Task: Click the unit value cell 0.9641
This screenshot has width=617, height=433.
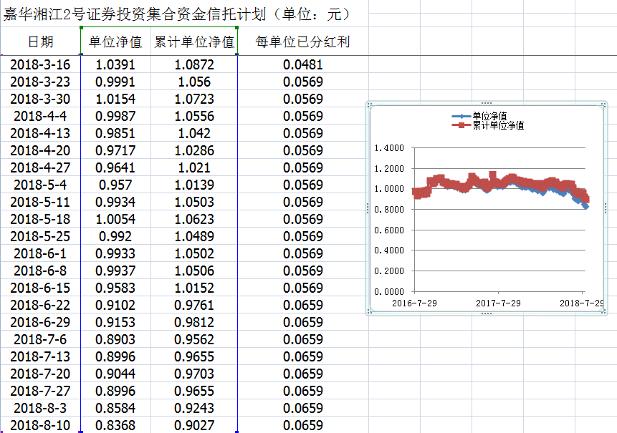Action: click(115, 167)
